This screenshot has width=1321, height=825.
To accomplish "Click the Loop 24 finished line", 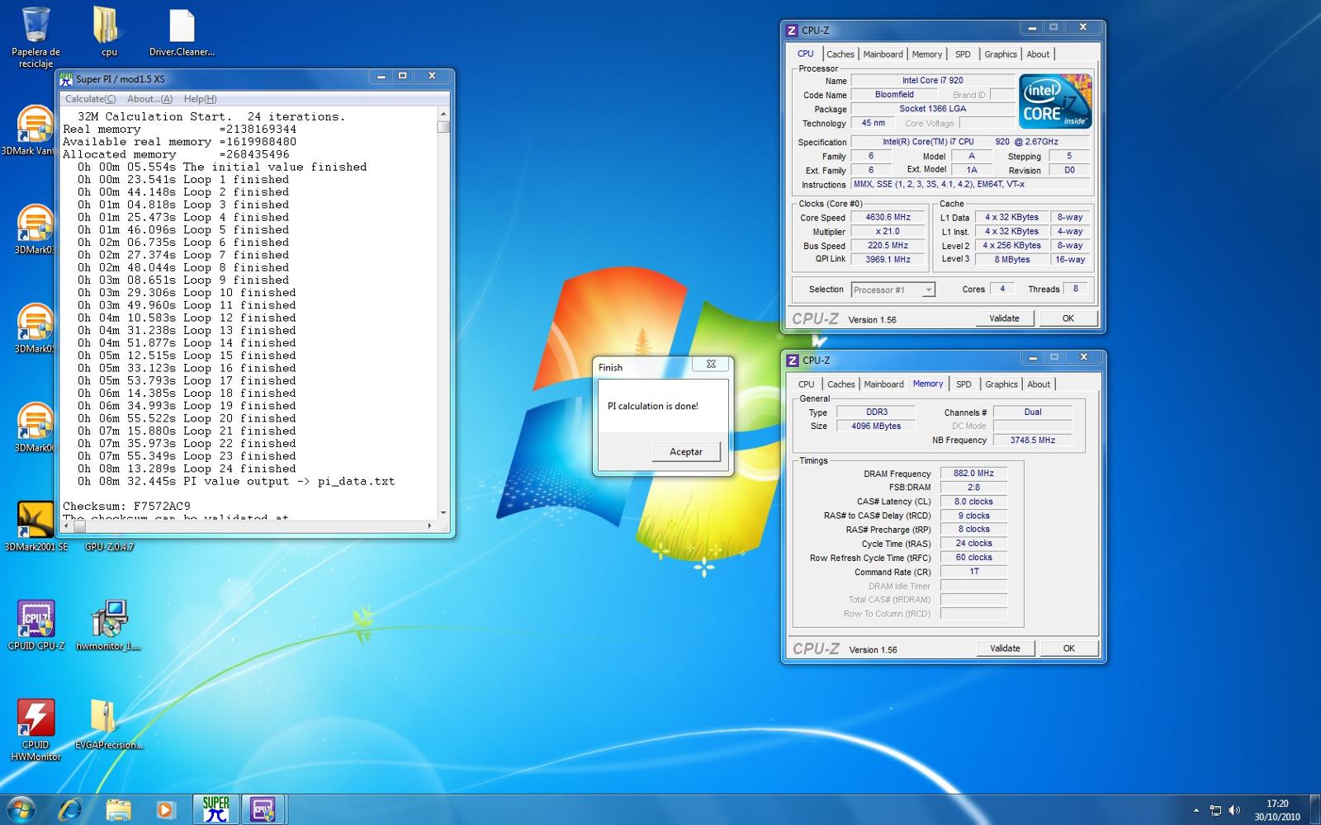I will pyautogui.click(x=187, y=469).
